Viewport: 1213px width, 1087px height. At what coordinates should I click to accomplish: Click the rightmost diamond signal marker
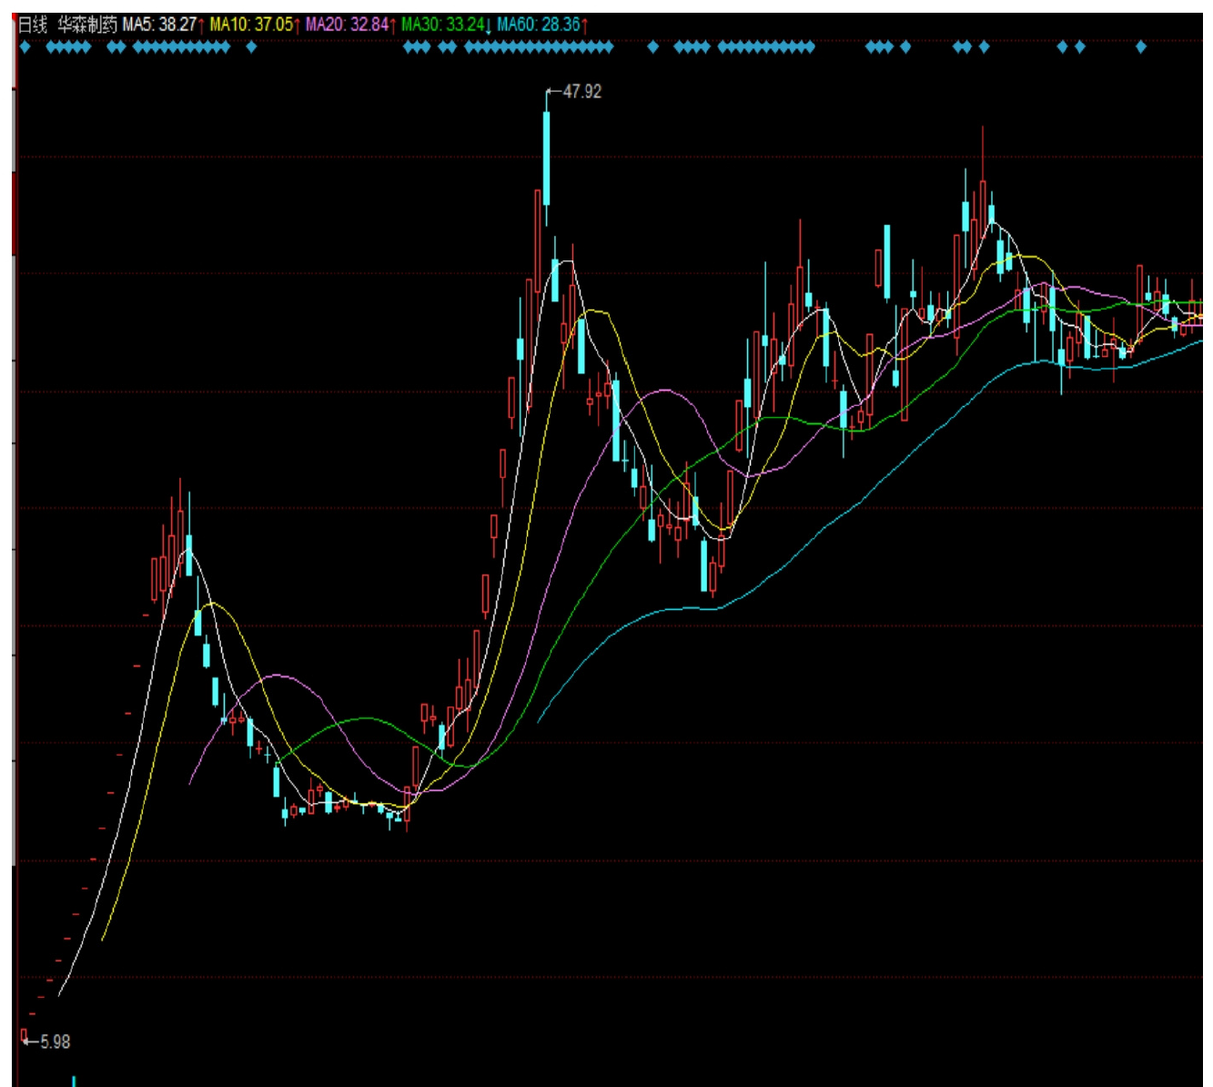click(x=1141, y=46)
